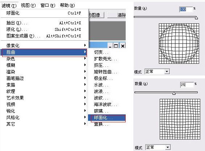Open the 风格化 filter group
This screenshot has width=205, height=151.
pos(44,118)
